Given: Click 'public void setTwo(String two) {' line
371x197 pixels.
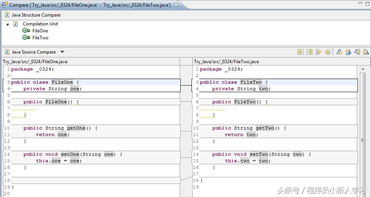Looking at the screenshot, I should coord(262,154).
